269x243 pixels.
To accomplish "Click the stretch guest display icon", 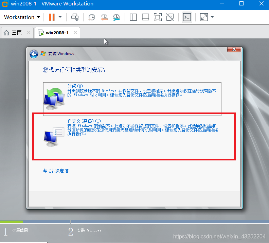I will [x=204, y=17].
